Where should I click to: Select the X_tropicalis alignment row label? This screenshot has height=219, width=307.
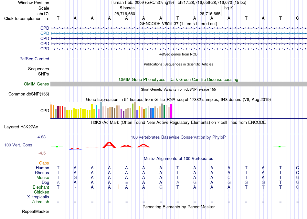pyautogui.click(x=38, y=197)
